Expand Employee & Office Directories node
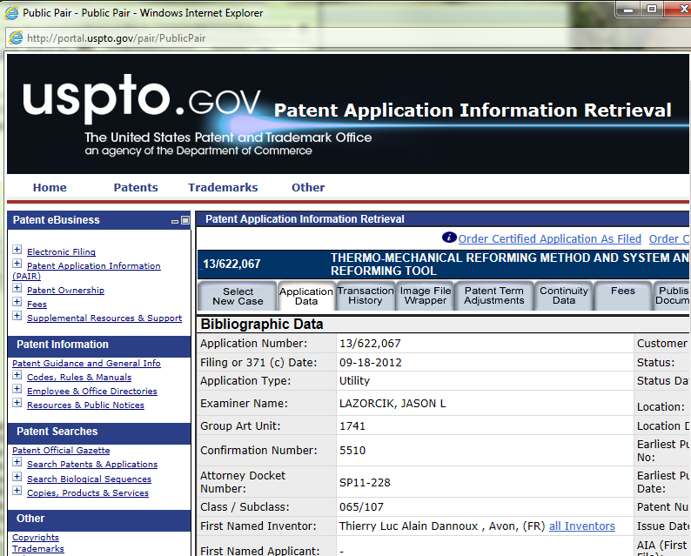Image resolution: width=691 pixels, height=556 pixels. [x=17, y=389]
